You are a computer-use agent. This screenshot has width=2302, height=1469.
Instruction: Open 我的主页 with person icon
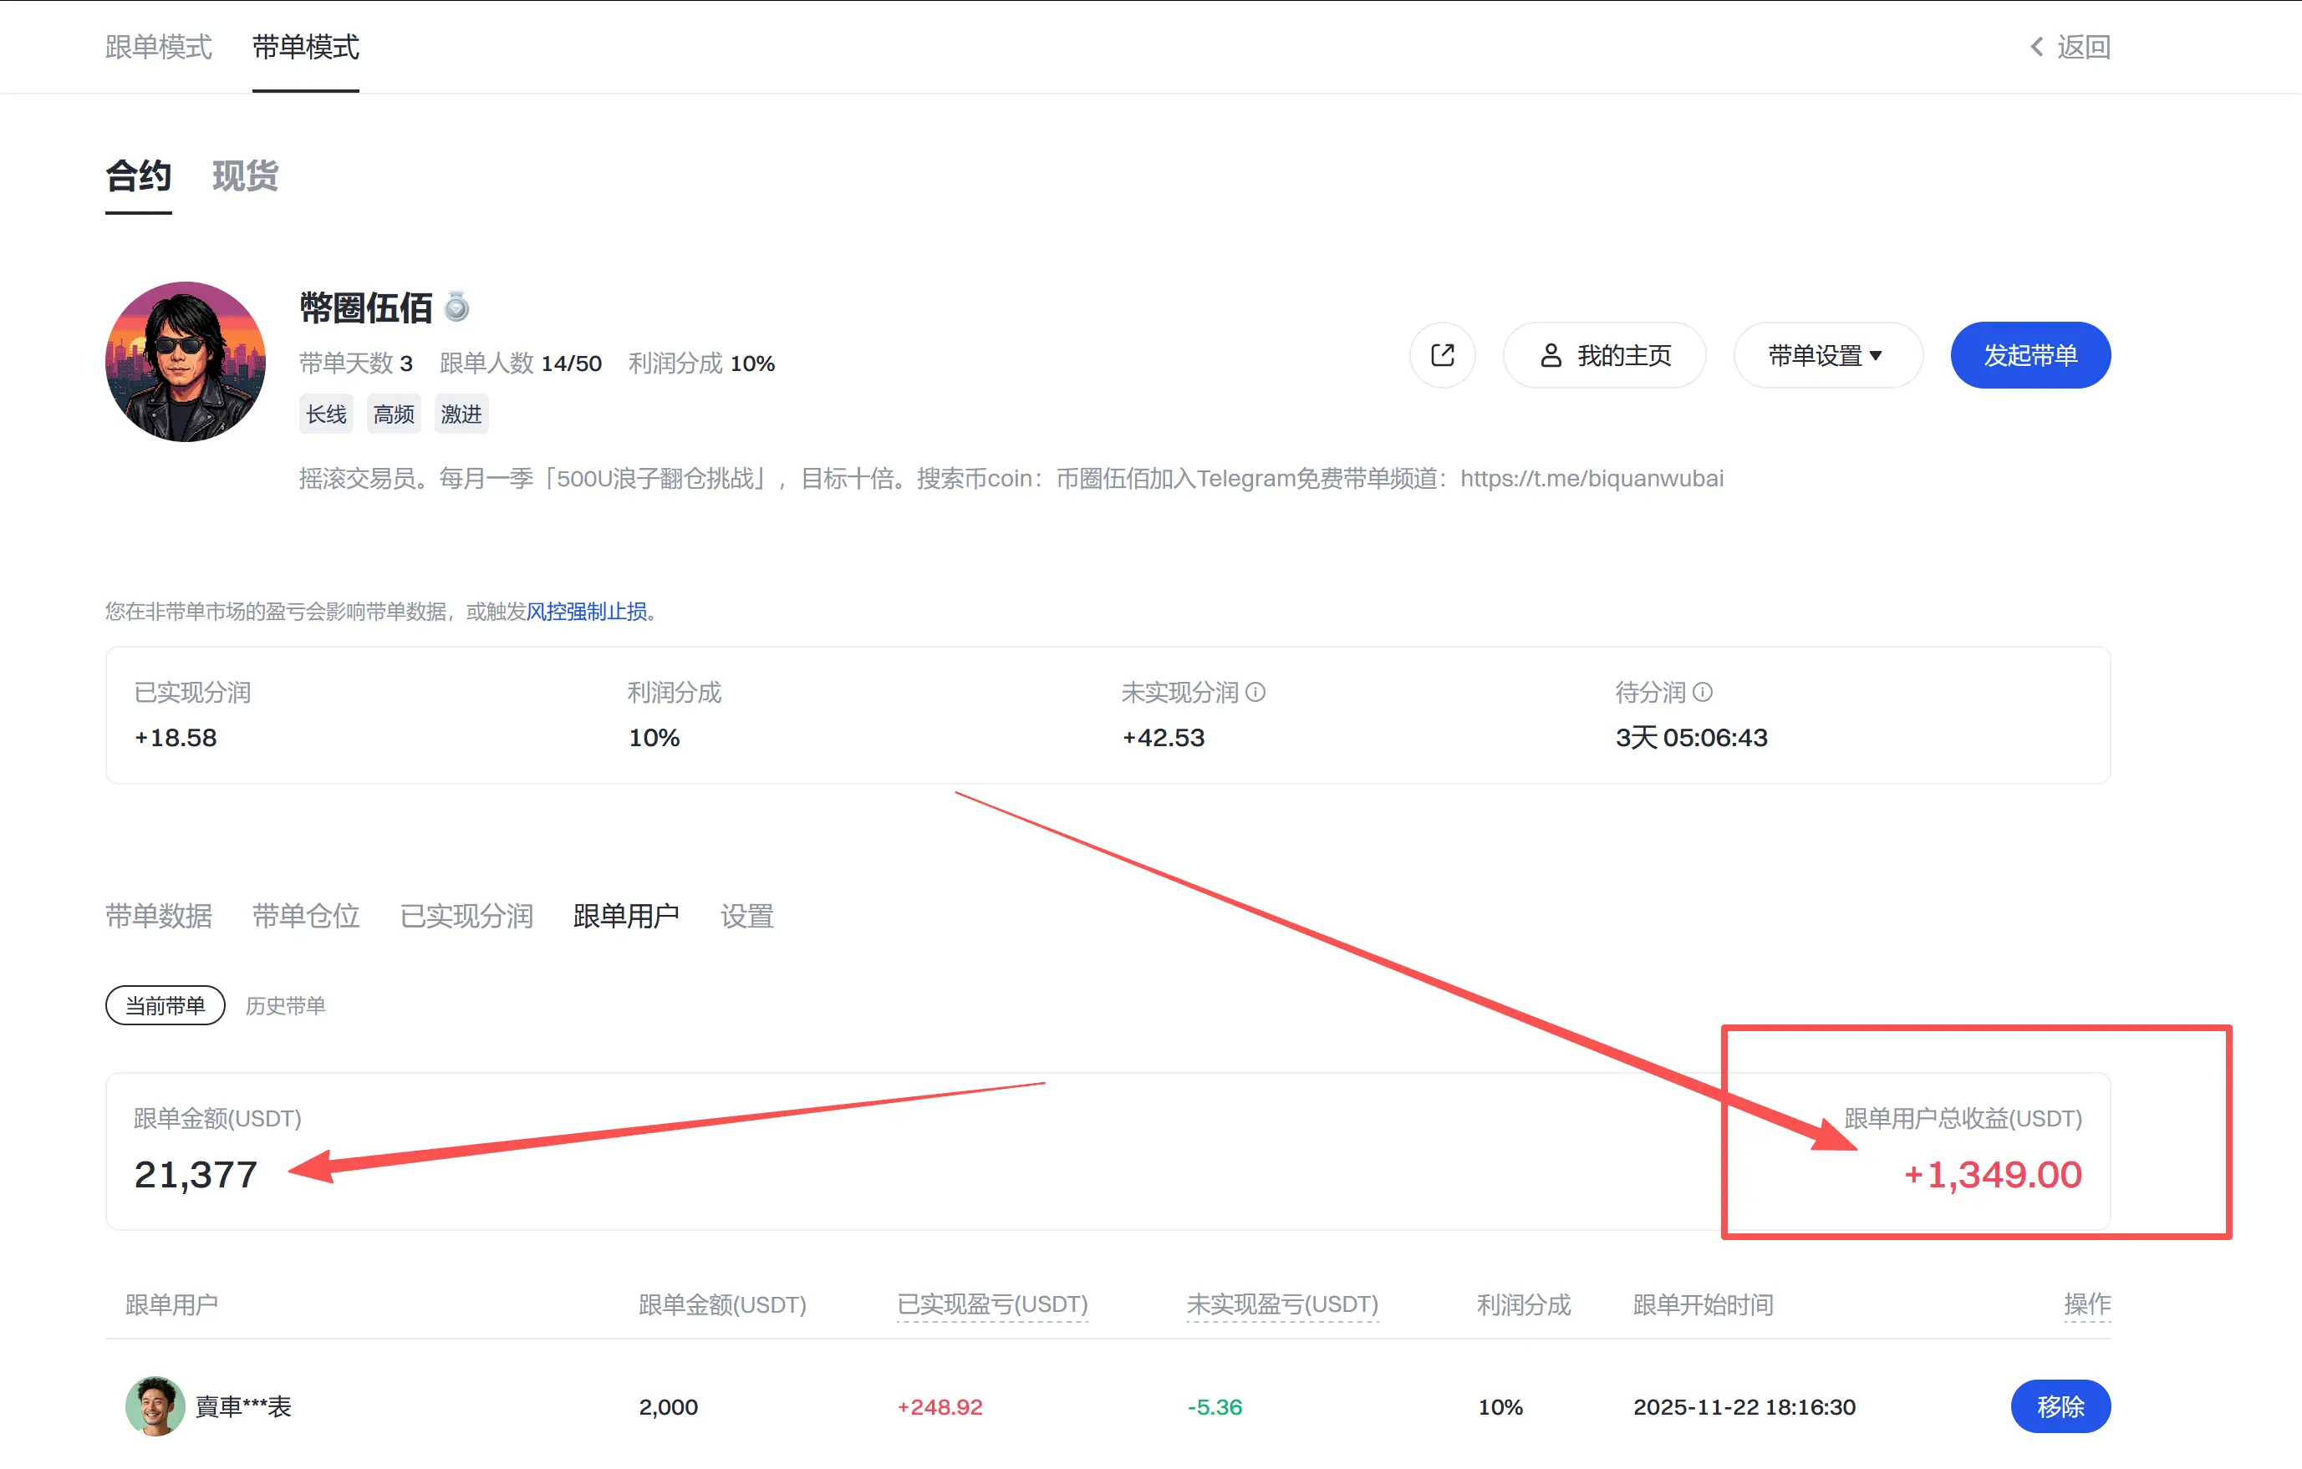pos(1604,355)
